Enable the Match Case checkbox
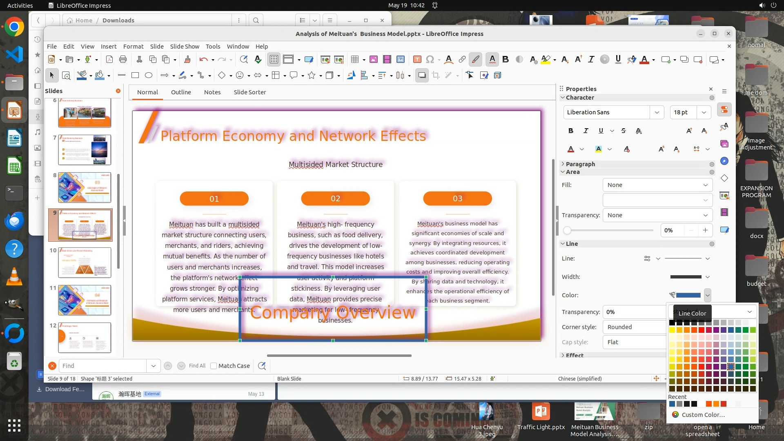 [x=214, y=366]
